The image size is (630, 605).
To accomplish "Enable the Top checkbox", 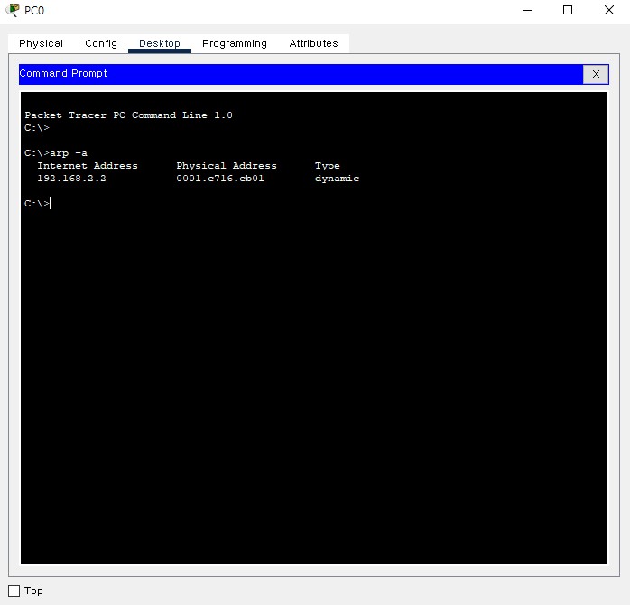I will [14, 591].
